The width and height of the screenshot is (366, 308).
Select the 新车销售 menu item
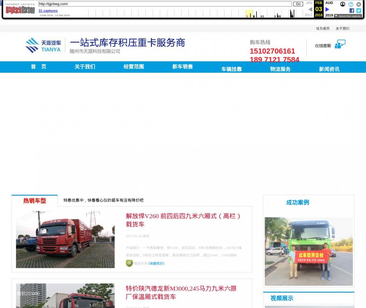pos(182,67)
